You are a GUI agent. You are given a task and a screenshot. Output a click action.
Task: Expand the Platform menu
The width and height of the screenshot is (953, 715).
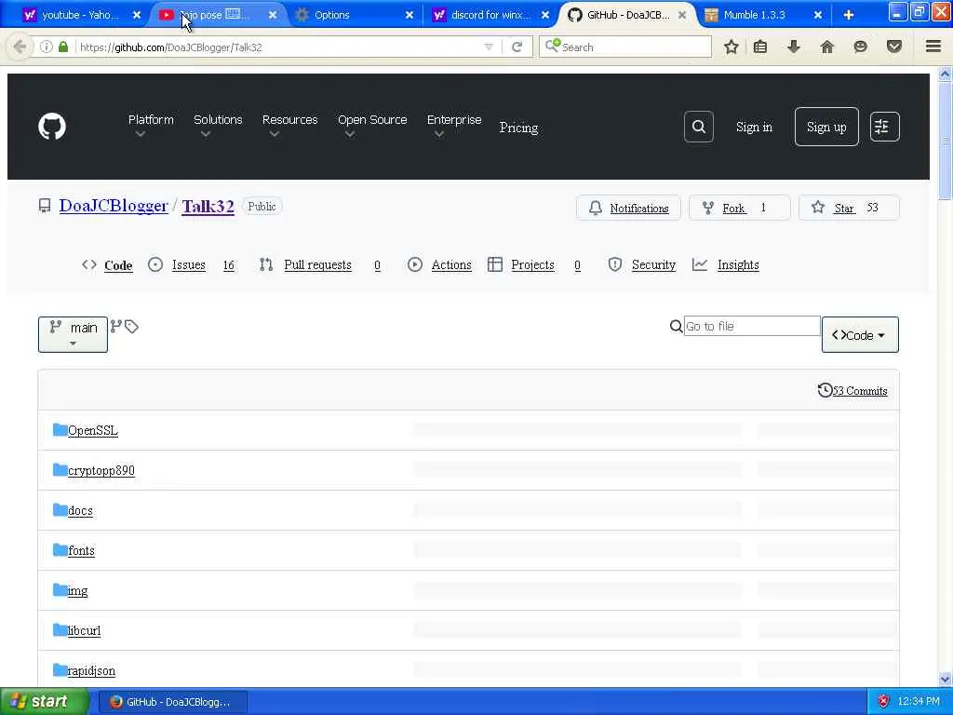click(151, 126)
